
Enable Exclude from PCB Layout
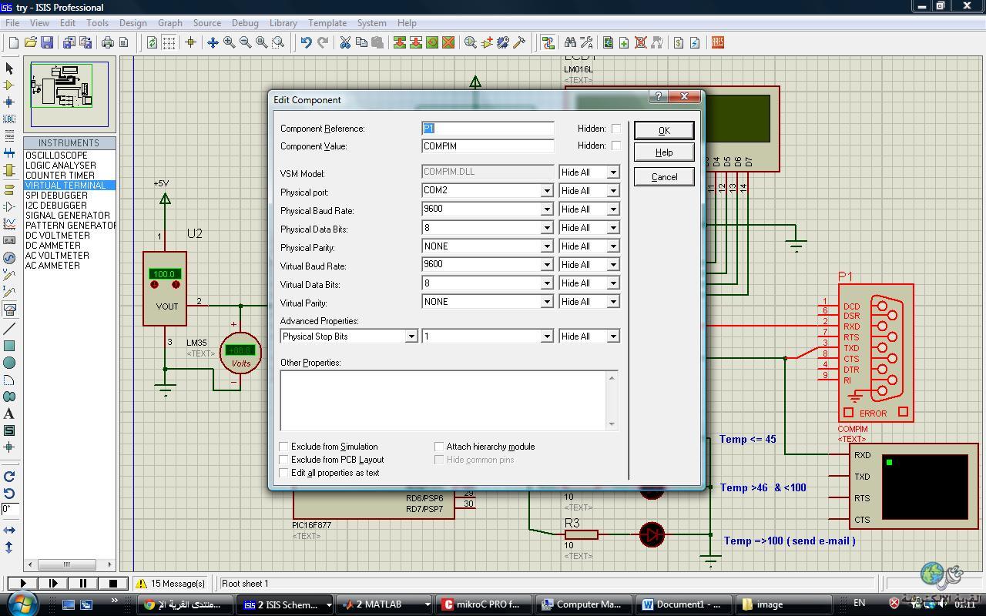click(283, 460)
